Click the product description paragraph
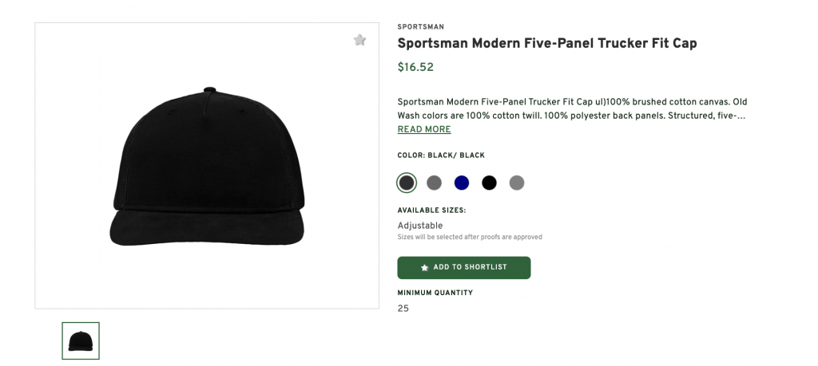The height and width of the screenshot is (366, 818). (571, 109)
